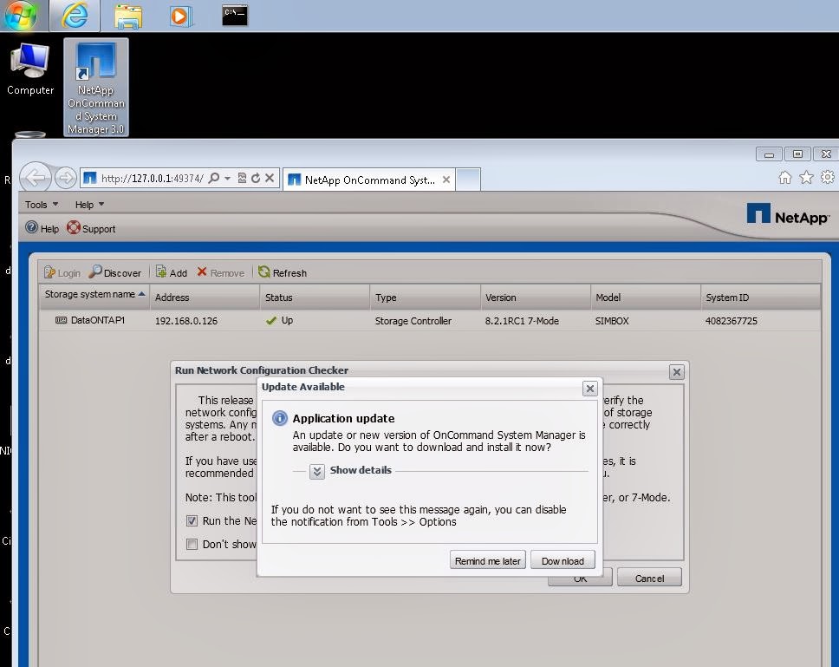The height and width of the screenshot is (667, 839).
Task: Toggle compatibility view icon in address bar
Action: coord(242,178)
